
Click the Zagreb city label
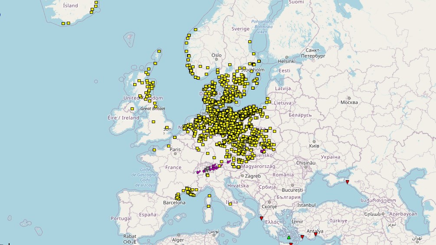(252, 176)
